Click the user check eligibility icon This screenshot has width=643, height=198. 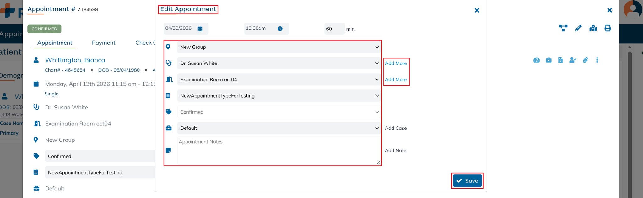(573, 60)
